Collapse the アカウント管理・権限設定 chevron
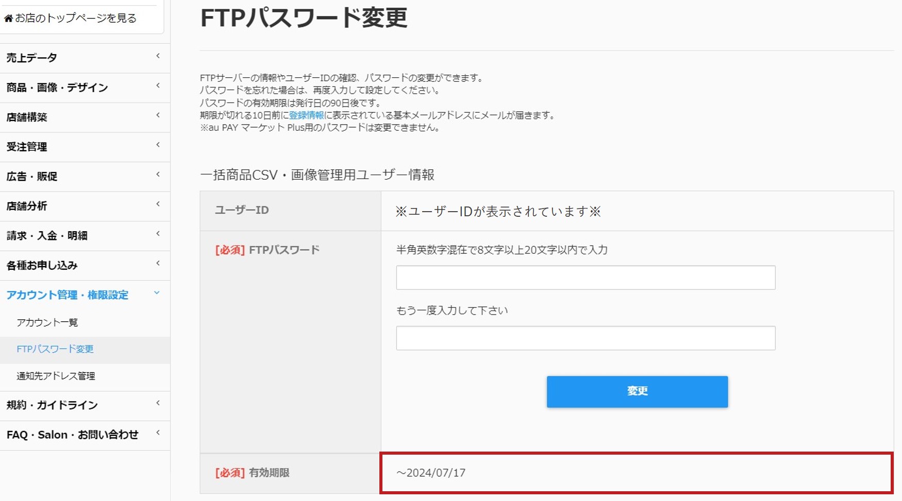Viewport: 902px width, 501px height. [x=157, y=293]
